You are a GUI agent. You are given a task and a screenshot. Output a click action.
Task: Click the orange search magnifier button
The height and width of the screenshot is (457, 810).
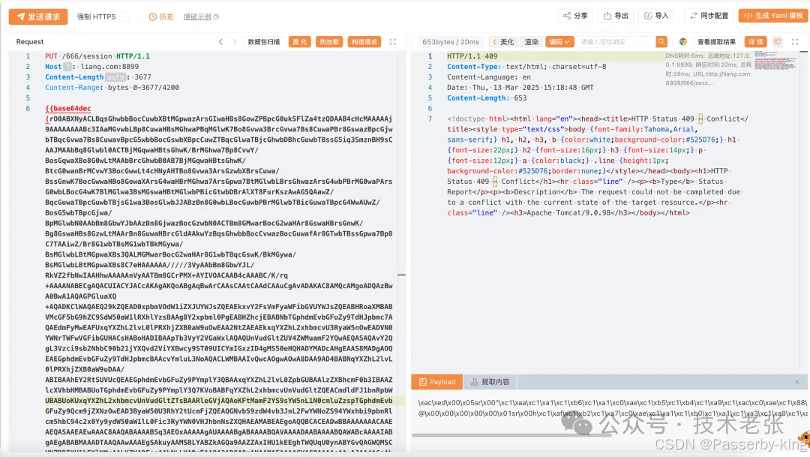pos(661,42)
